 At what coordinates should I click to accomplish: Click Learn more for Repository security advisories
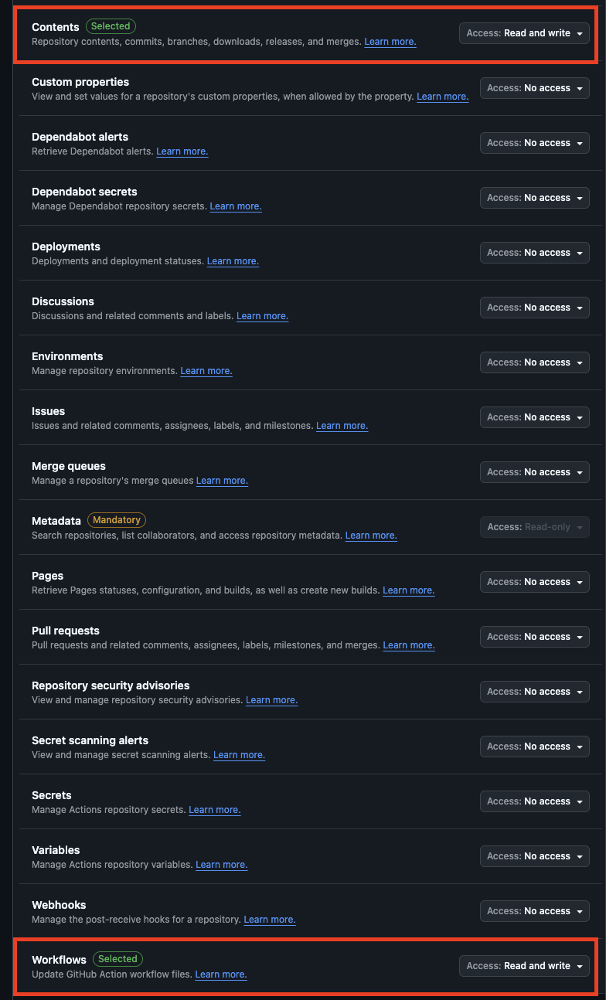click(272, 700)
